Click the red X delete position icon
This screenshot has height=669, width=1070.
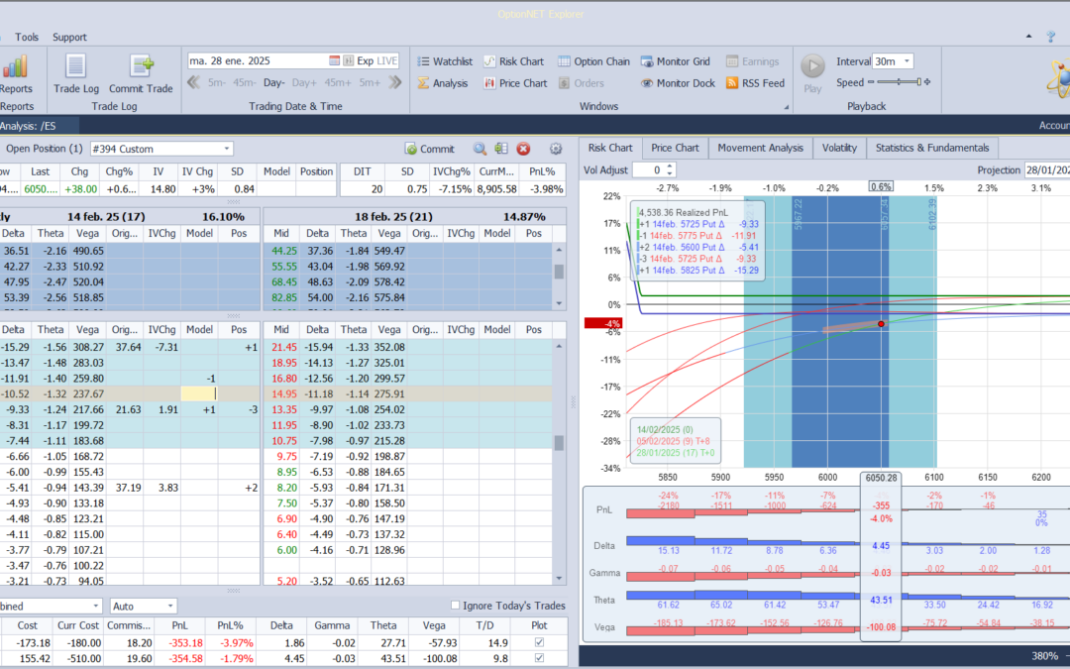(x=523, y=149)
